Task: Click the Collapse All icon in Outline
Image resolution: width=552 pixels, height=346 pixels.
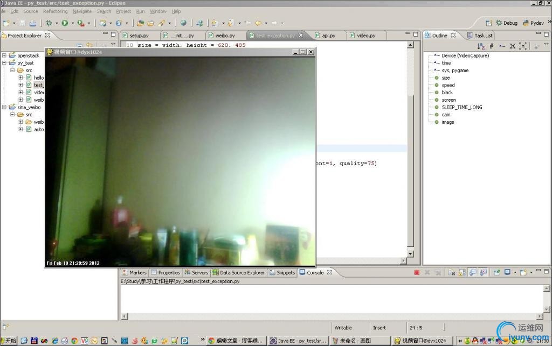Action: click(x=513, y=46)
